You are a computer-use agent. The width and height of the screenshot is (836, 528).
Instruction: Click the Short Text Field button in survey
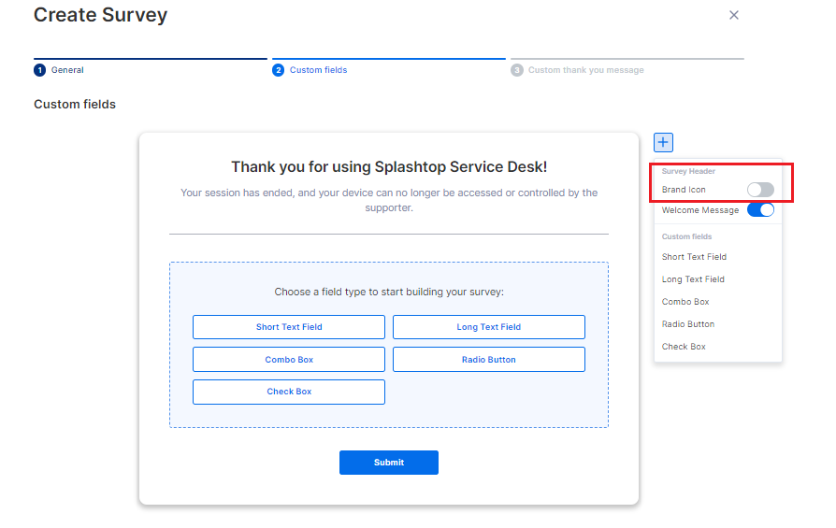pyautogui.click(x=289, y=327)
